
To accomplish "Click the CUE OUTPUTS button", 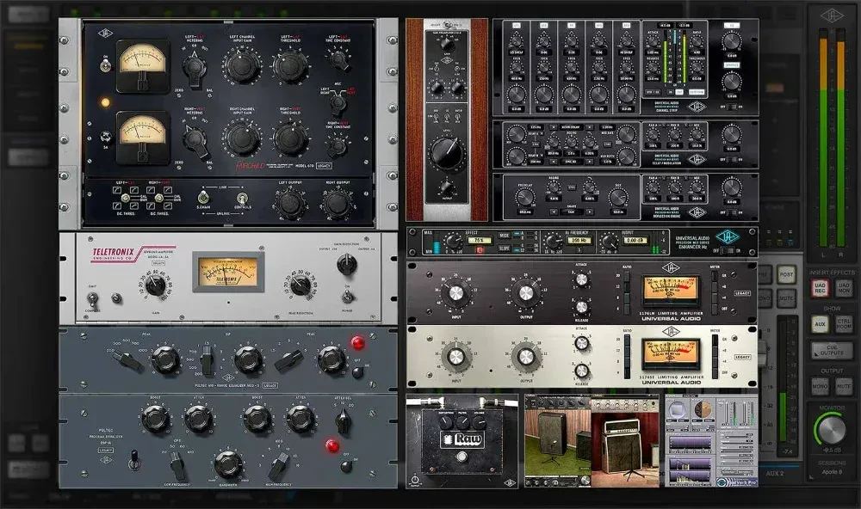I will [831, 351].
